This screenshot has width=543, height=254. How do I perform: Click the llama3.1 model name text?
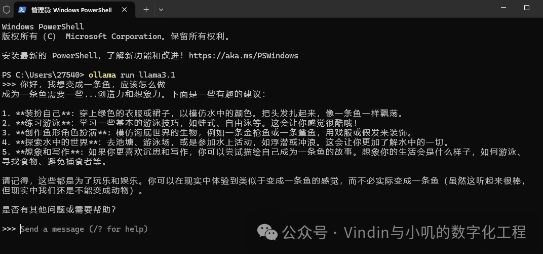157,75
